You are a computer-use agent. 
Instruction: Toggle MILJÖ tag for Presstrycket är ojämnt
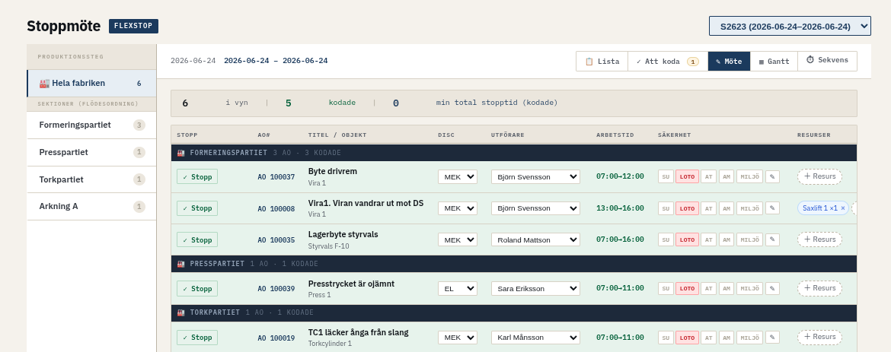pos(749,288)
